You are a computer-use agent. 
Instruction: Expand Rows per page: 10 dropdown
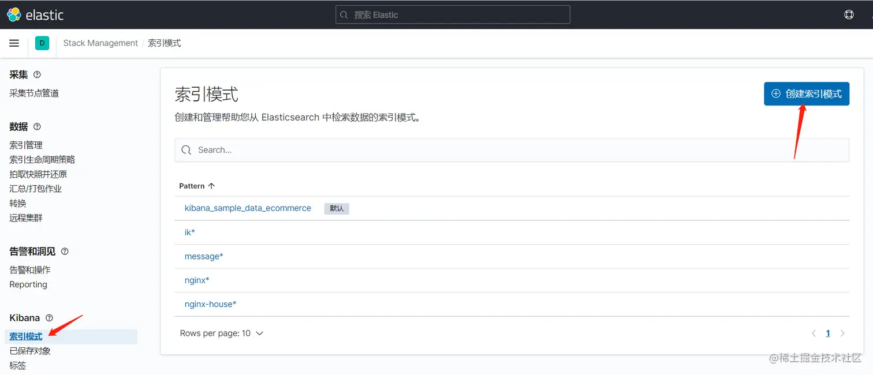coord(222,333)
